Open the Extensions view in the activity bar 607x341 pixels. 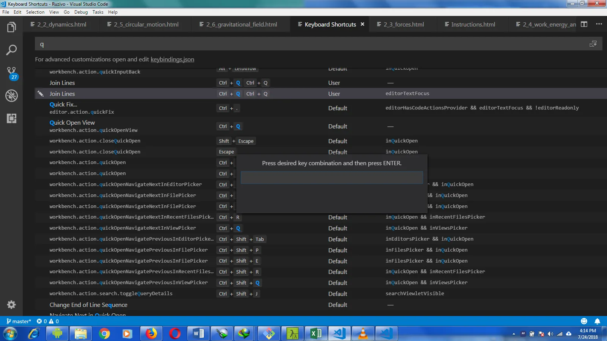point(11,118)
